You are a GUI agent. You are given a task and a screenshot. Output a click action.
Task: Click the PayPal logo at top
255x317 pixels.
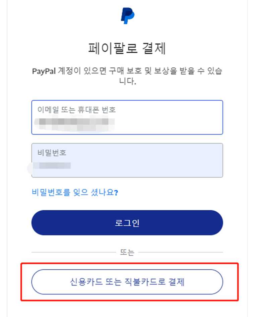127,16
